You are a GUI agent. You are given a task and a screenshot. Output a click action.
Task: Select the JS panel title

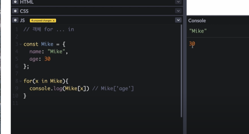22,20
